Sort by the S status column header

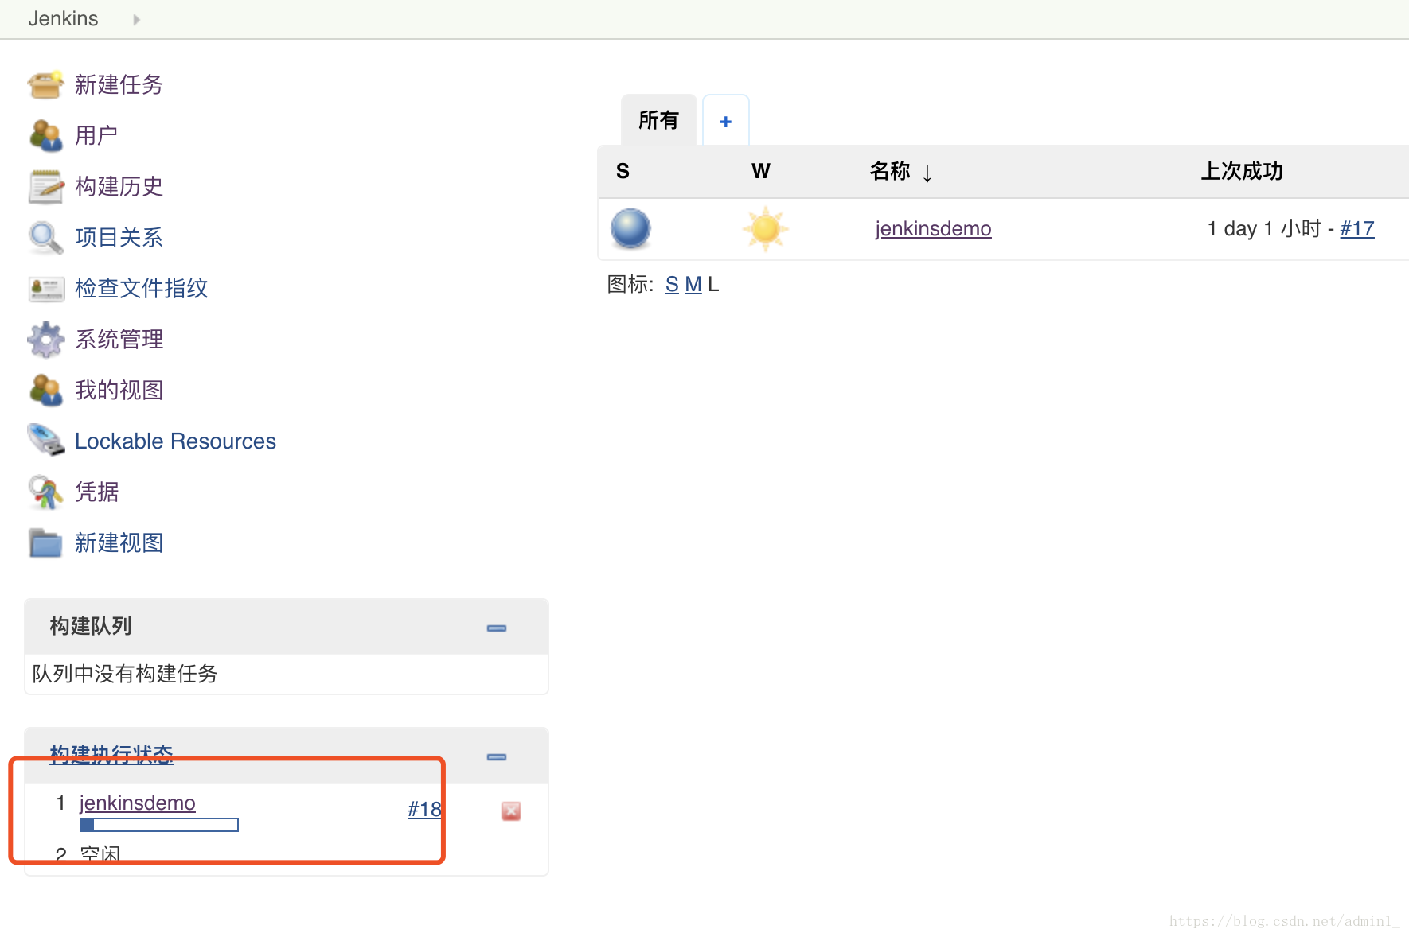(623, 171)
